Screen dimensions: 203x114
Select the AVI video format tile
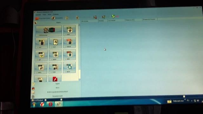click(x=42, y=43)
